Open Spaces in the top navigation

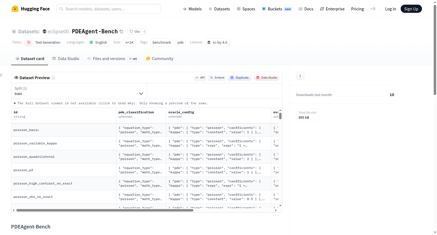246,9
